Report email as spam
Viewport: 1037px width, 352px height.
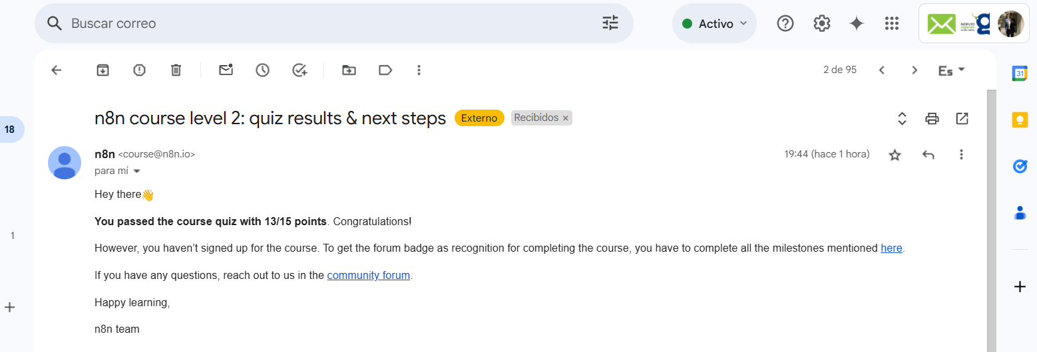[x=139, y=70]
